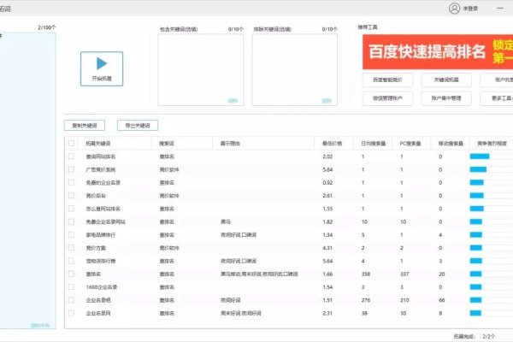Select the 未登录 login text
The width and height of the screenshot is (513, 342).
470,9
